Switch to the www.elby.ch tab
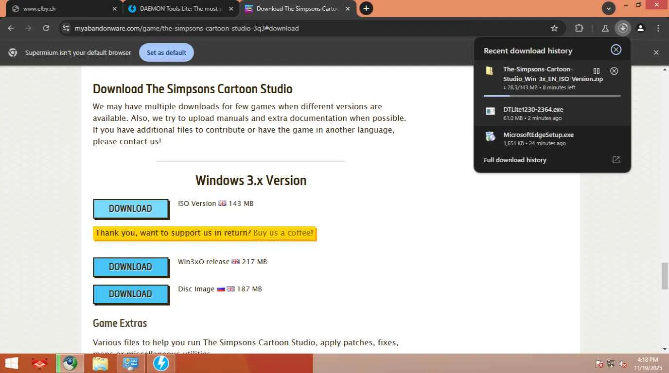This screenshot has width=669, height=373. pyautogui.click(x=63, y=9)
